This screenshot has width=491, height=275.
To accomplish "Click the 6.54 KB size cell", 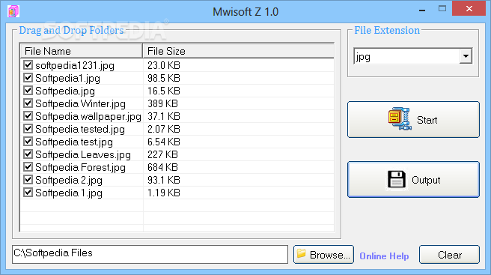I will (164, 142).
